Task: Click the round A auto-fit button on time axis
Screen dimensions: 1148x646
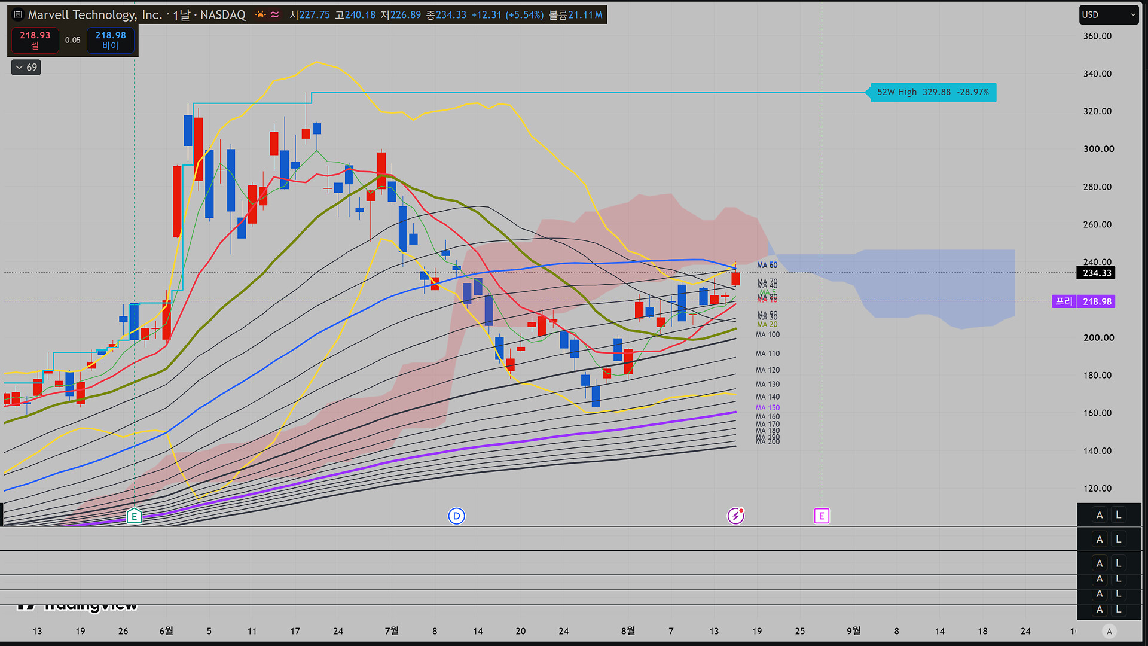Action: click(1109, 631)
